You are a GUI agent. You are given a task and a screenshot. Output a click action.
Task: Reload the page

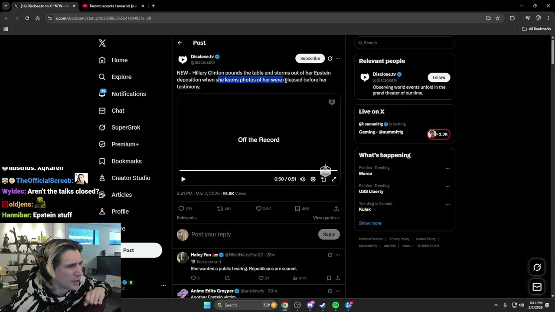(x=27, y=18)
